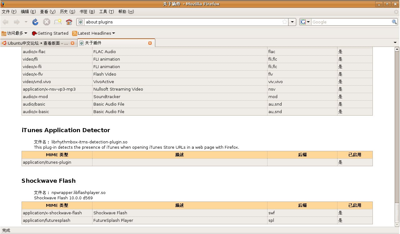Viewport: 400px width, 234px height.
Task: Click the FutureSplash Player cell
Action: click(x=180, y=220)
